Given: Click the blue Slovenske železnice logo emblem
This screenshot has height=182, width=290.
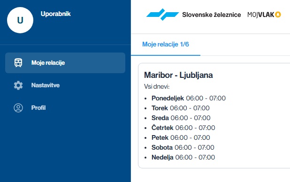Looking at the screenshot, I should point(162,15).
